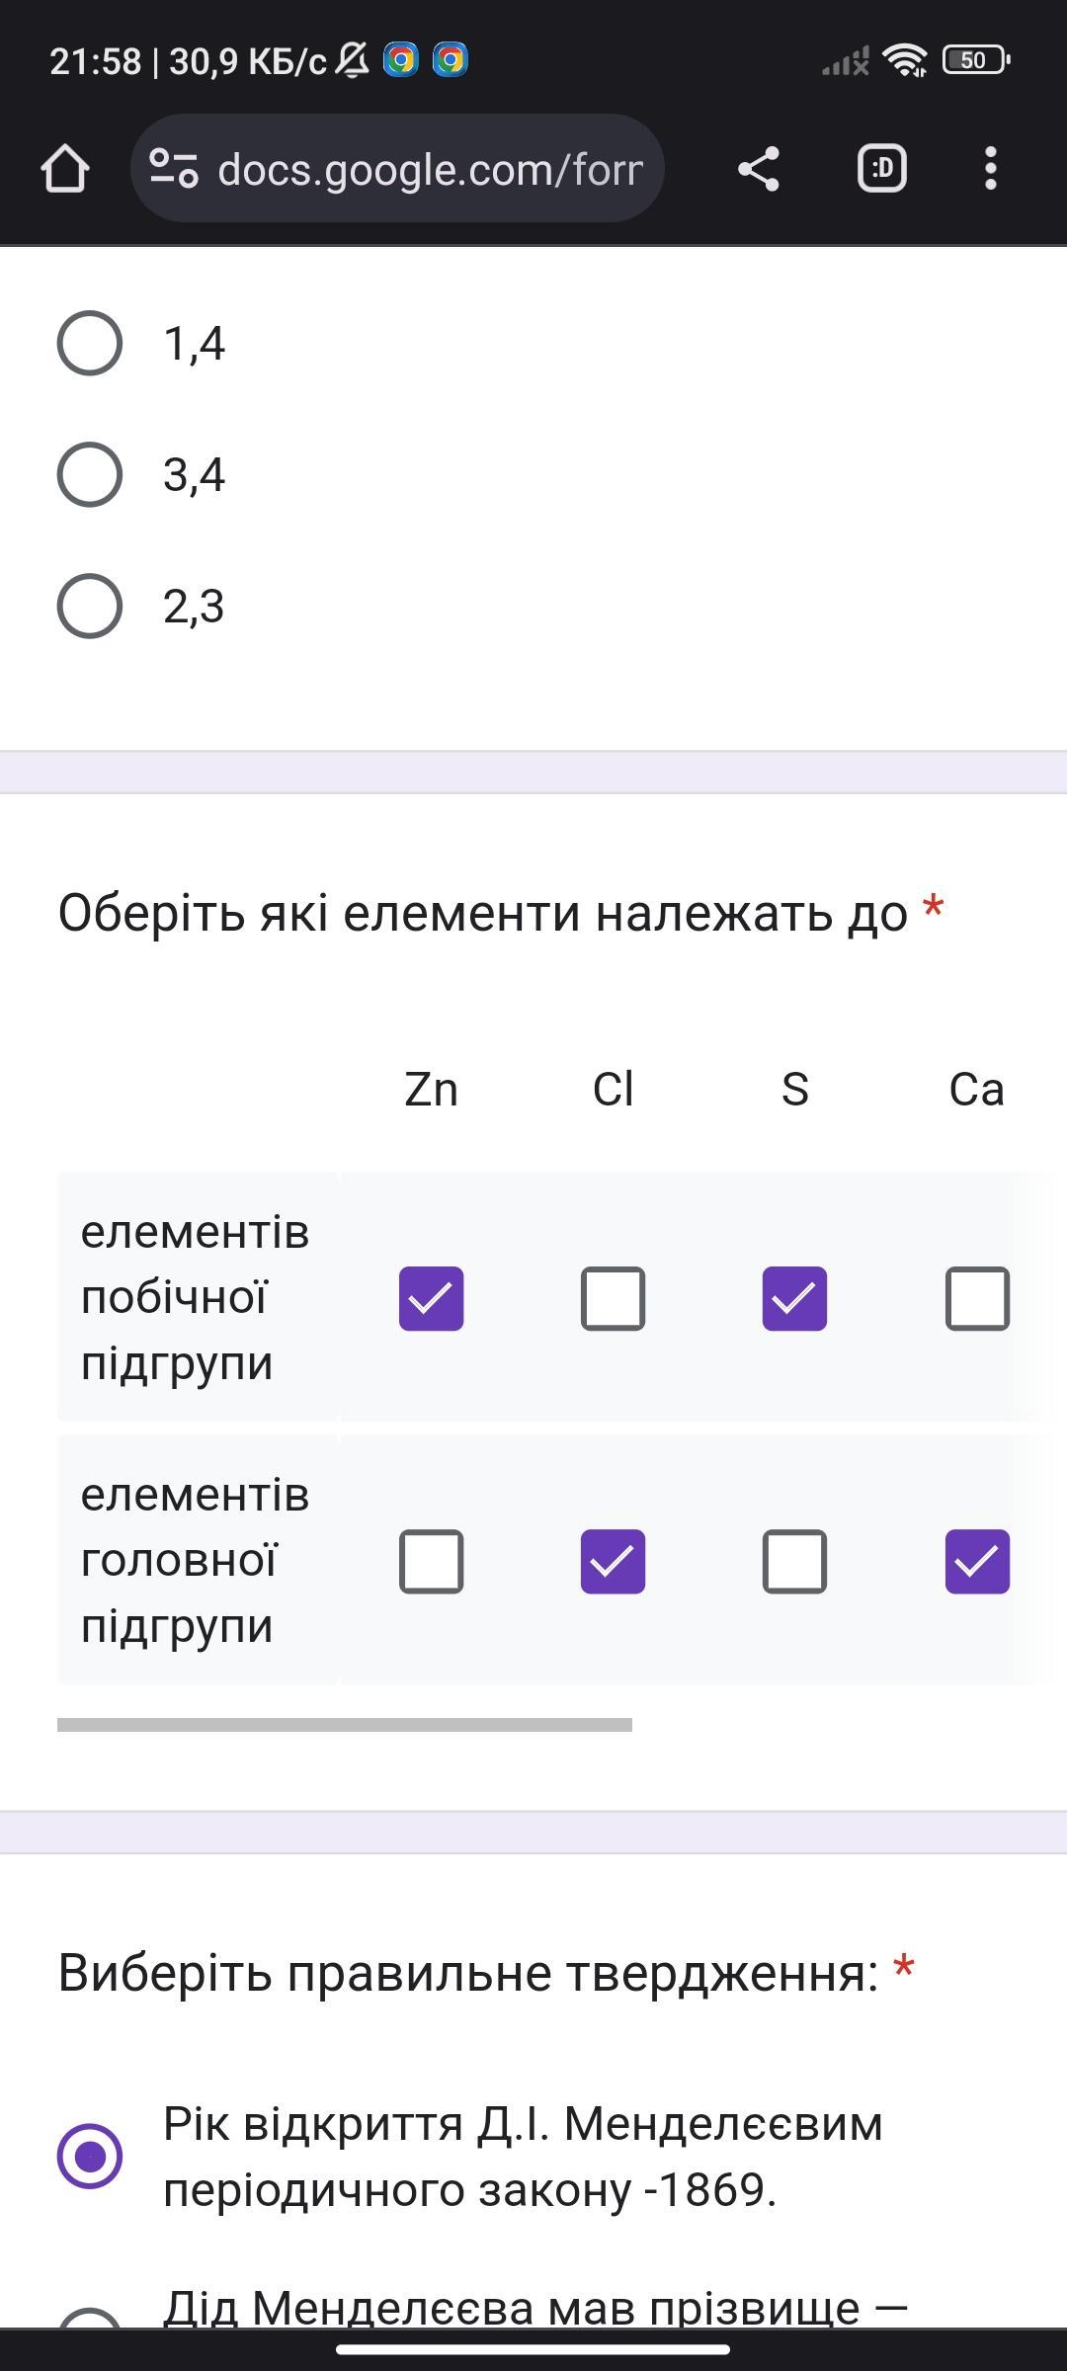Check Zn for головної підгрупи row
Screen dimensions: 1067x2371
431,1562
